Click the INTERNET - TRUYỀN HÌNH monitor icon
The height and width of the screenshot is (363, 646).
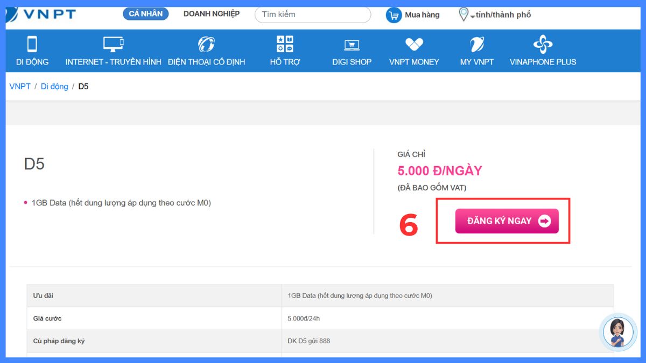[113, 43]
